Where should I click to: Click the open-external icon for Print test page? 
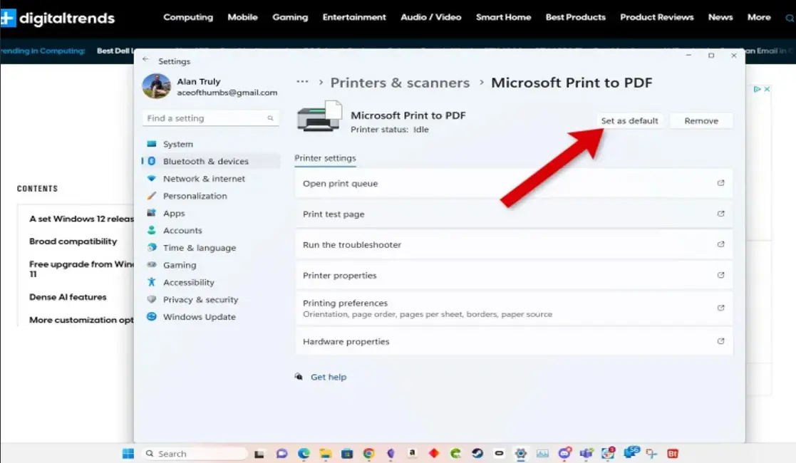720,214
